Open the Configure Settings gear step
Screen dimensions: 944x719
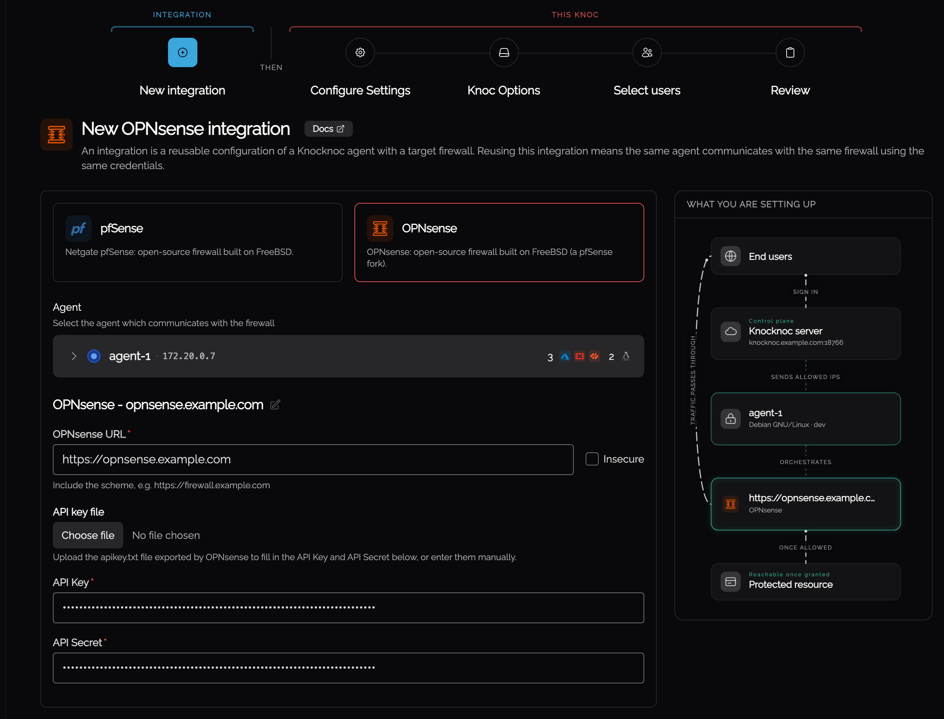[x=360, y=53]
